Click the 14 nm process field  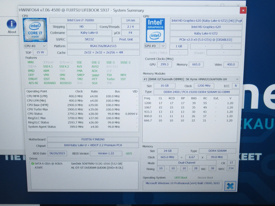point(131,21)
